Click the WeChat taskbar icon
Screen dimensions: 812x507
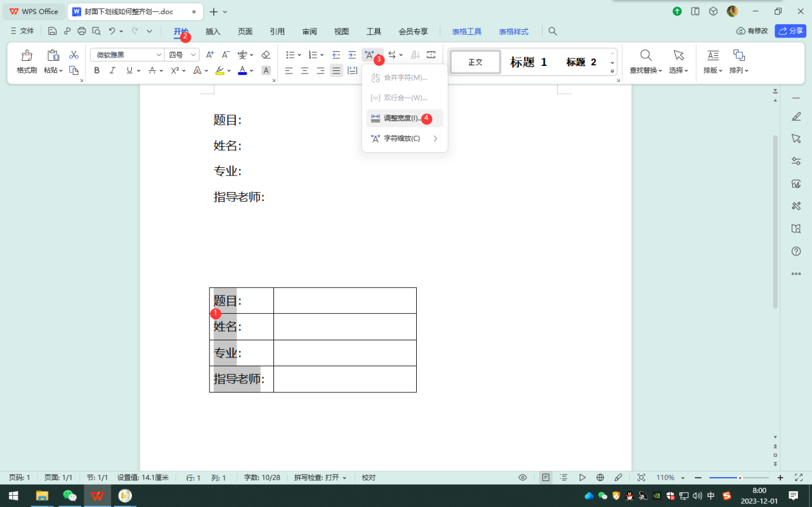pos(70,496)
